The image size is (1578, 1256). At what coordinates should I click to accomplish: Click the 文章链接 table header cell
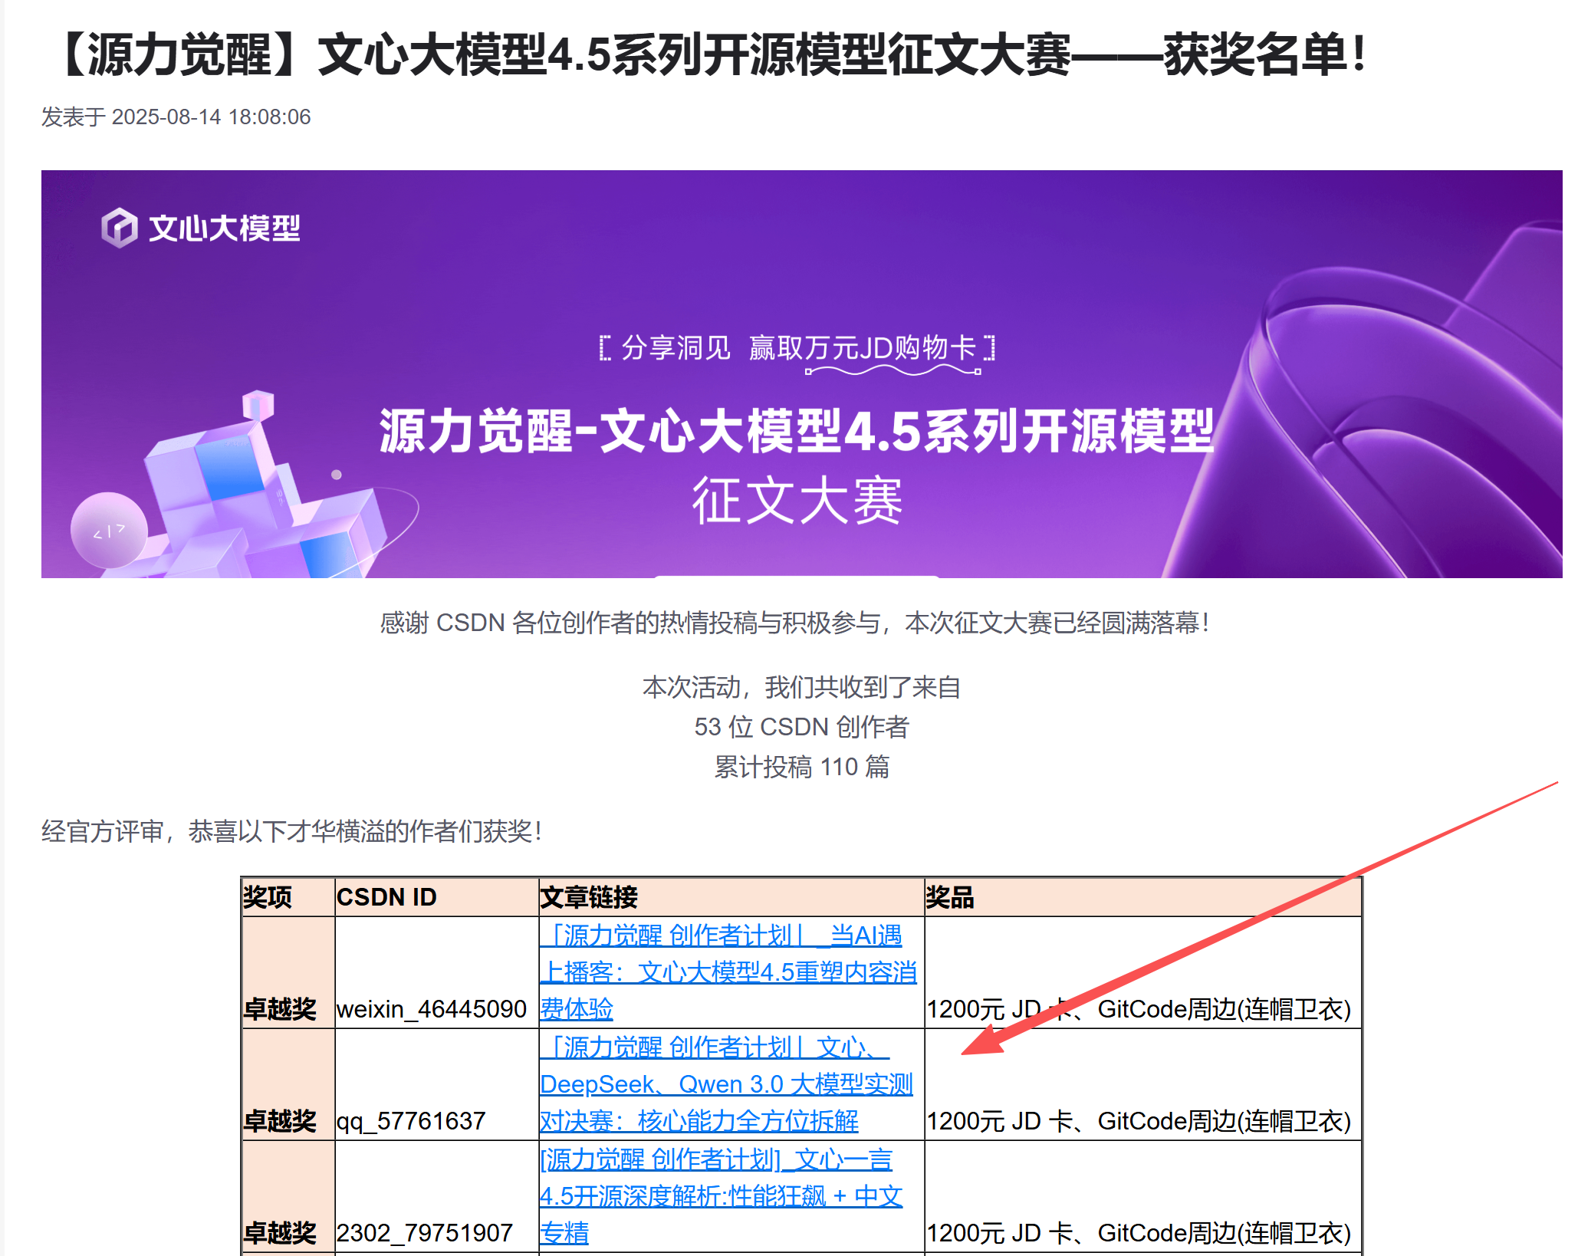[x=589, y=896]
